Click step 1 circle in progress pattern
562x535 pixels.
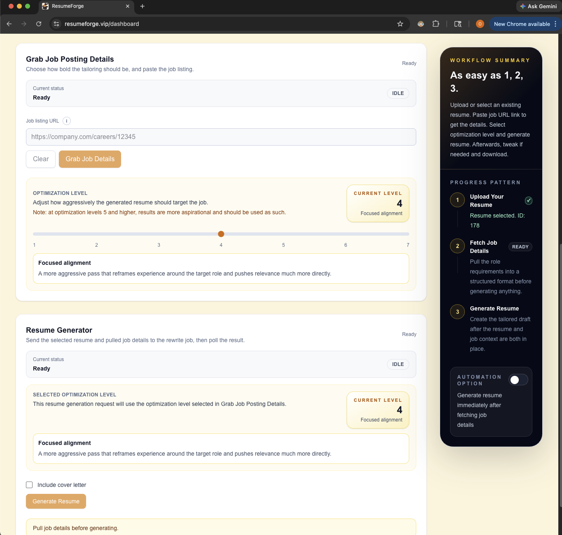tap(457, 200)
